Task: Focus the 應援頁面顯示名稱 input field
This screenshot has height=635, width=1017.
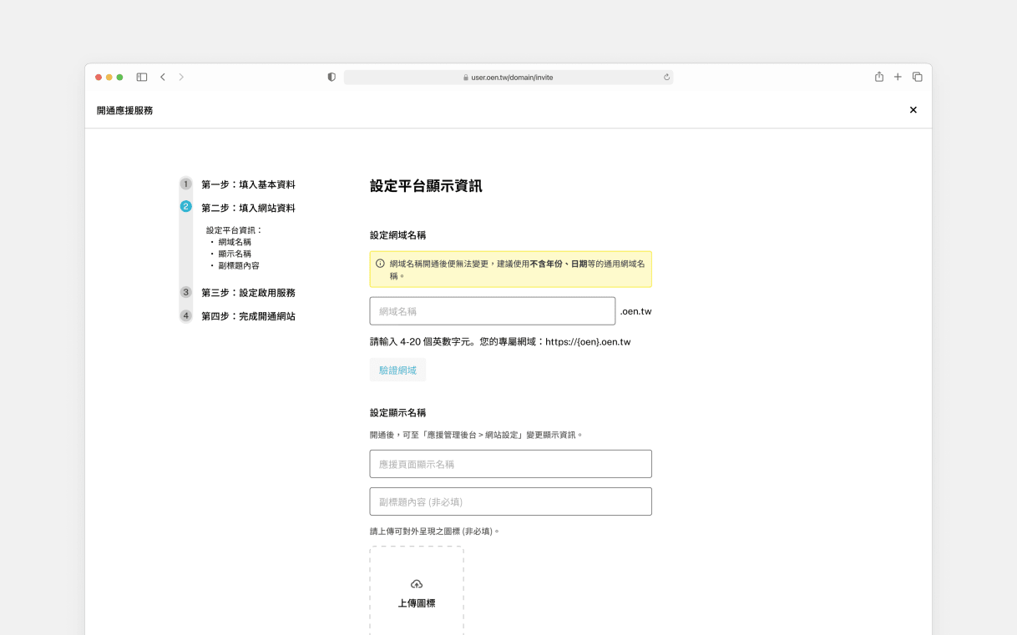Action: click(511, 464)
